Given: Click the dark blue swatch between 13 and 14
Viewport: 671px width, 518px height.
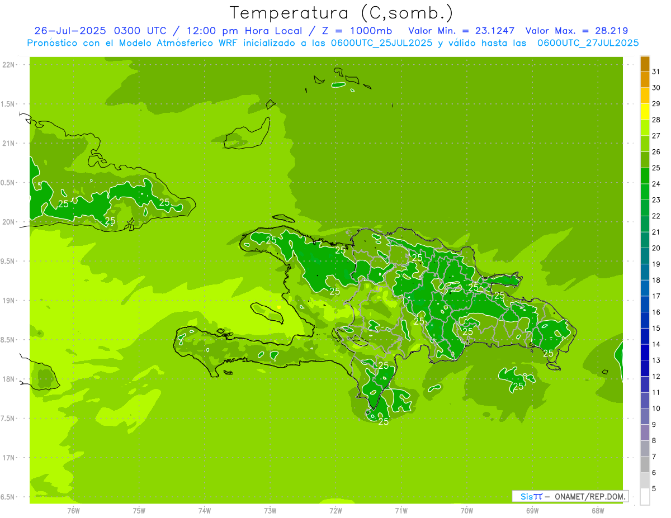Looking at the screenshot, I should (645, 352).
